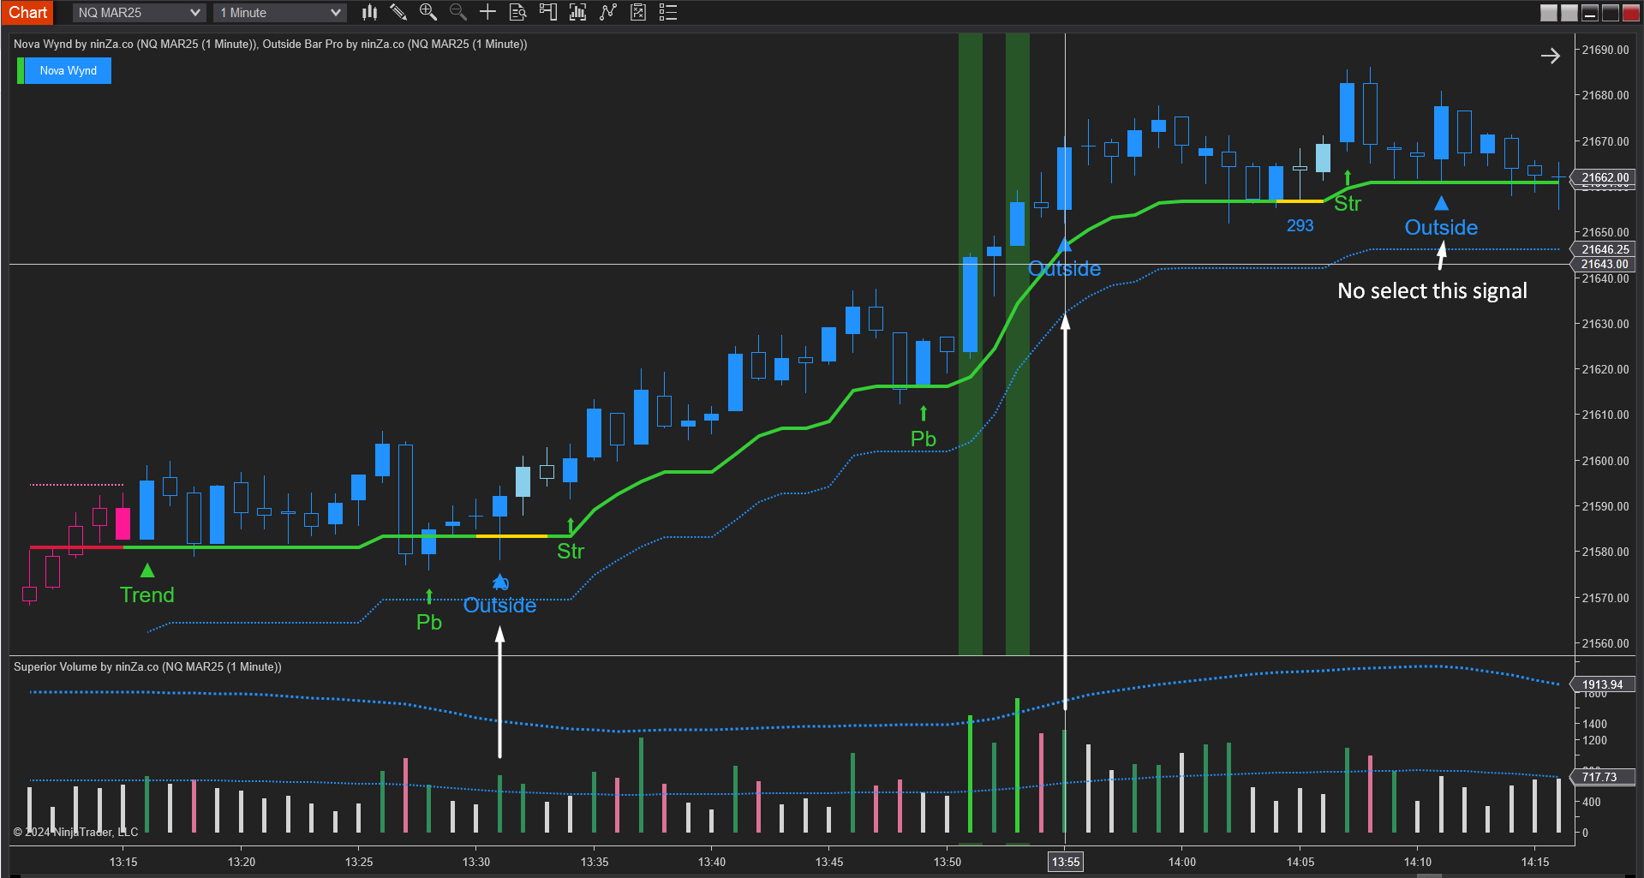
Task: Click the Chart tab label
Action: click(x=28, y=12)
